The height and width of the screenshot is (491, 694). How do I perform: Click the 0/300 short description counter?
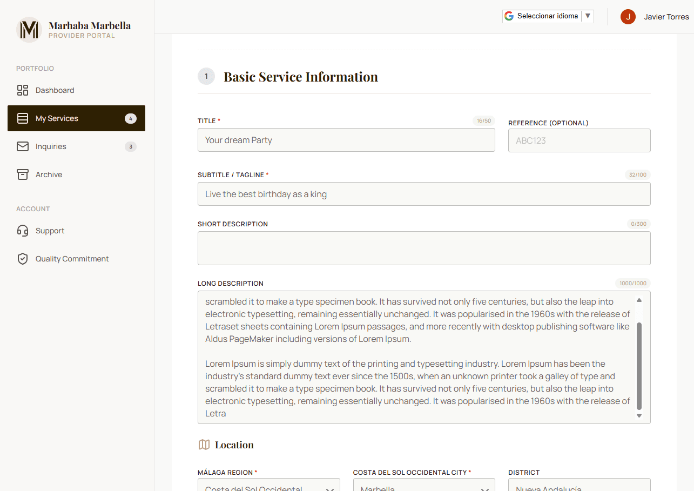639,224
